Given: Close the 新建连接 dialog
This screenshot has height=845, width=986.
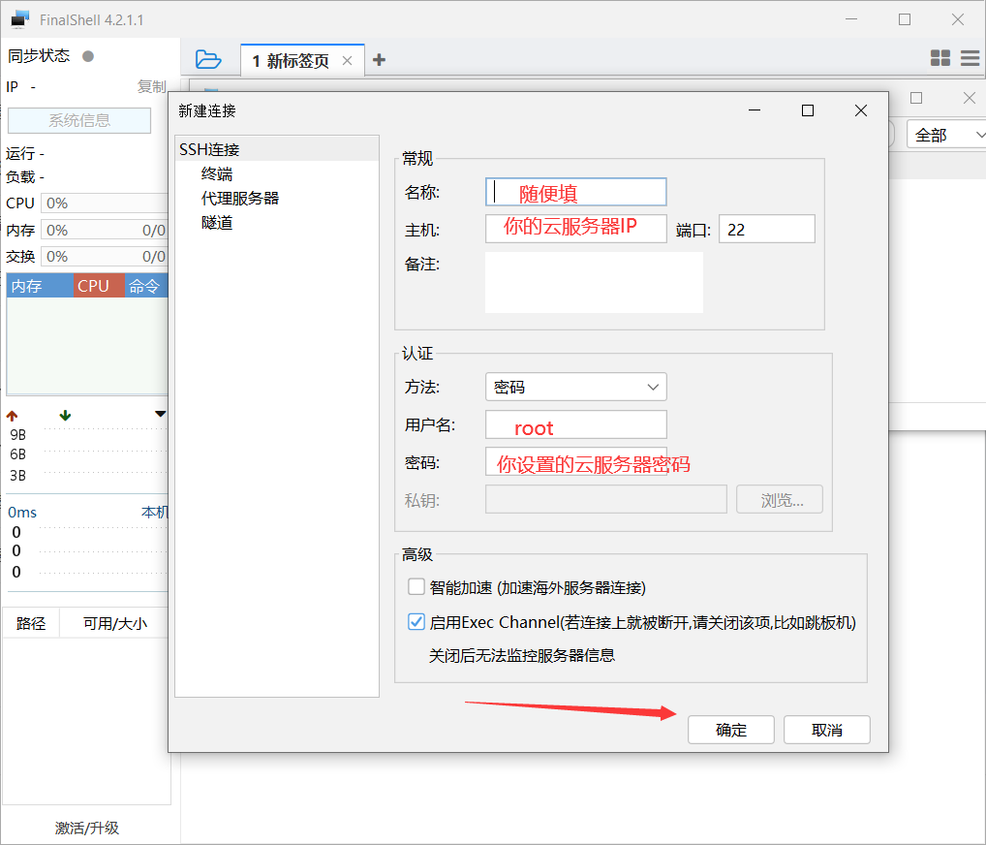Looking at the screenshot, I should point(861,110).
